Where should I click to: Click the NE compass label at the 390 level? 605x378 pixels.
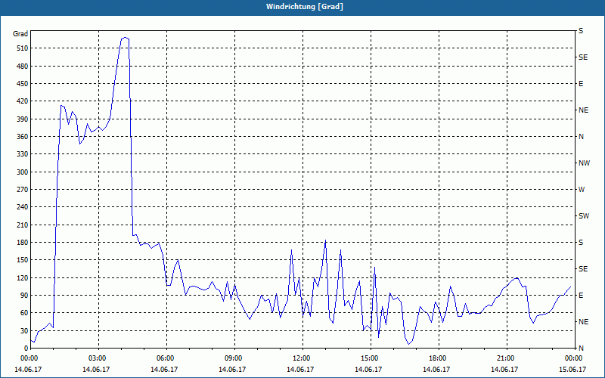(583, 110)
